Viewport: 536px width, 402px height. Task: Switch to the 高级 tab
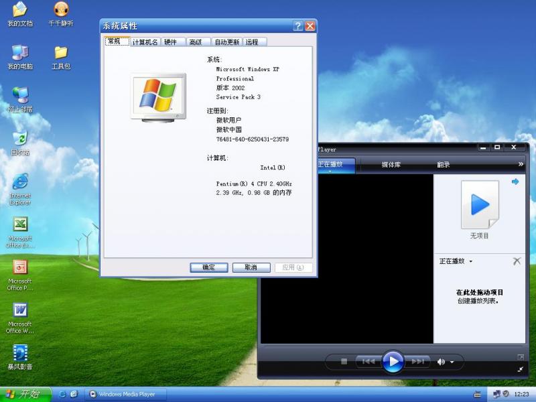pos(198,42)
